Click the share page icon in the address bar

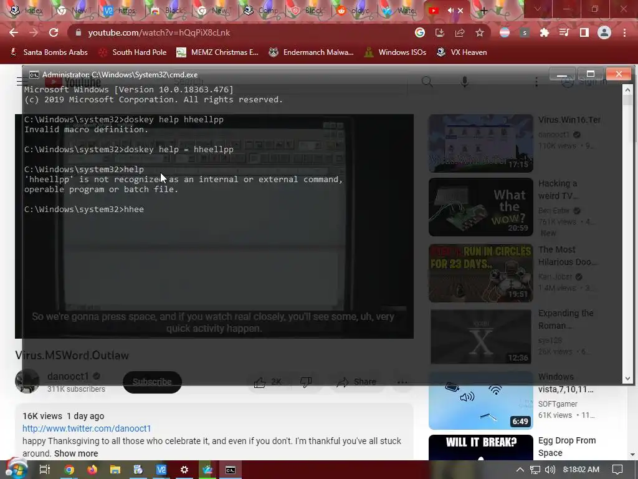click(460, 32)
